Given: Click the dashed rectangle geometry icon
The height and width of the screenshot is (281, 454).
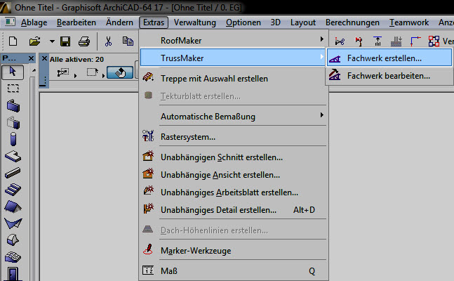Looking at the screenshot, I should tap(92, 72).
